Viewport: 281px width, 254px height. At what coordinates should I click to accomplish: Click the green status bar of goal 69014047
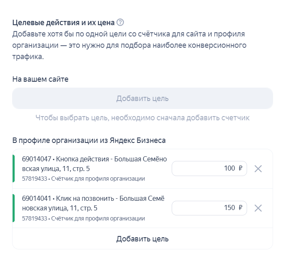click(14, 169)
